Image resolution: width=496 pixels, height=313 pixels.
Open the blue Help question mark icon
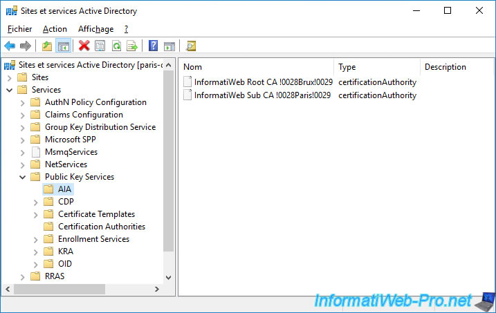pyautogui.click(x=153, y=46)
